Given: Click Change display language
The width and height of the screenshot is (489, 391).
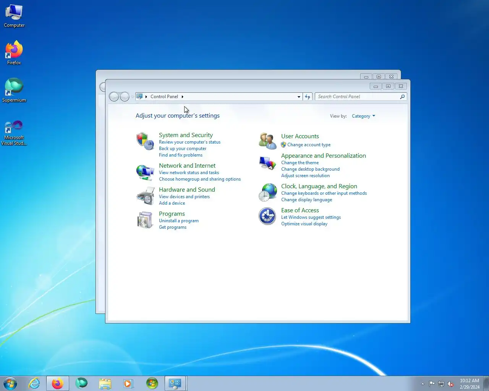Looking at the screenshot, I should click(307, 200).
